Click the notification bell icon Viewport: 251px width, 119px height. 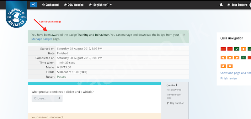(221, 5)
